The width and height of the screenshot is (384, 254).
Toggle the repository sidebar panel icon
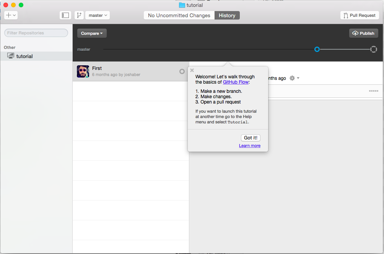point(65,15)
